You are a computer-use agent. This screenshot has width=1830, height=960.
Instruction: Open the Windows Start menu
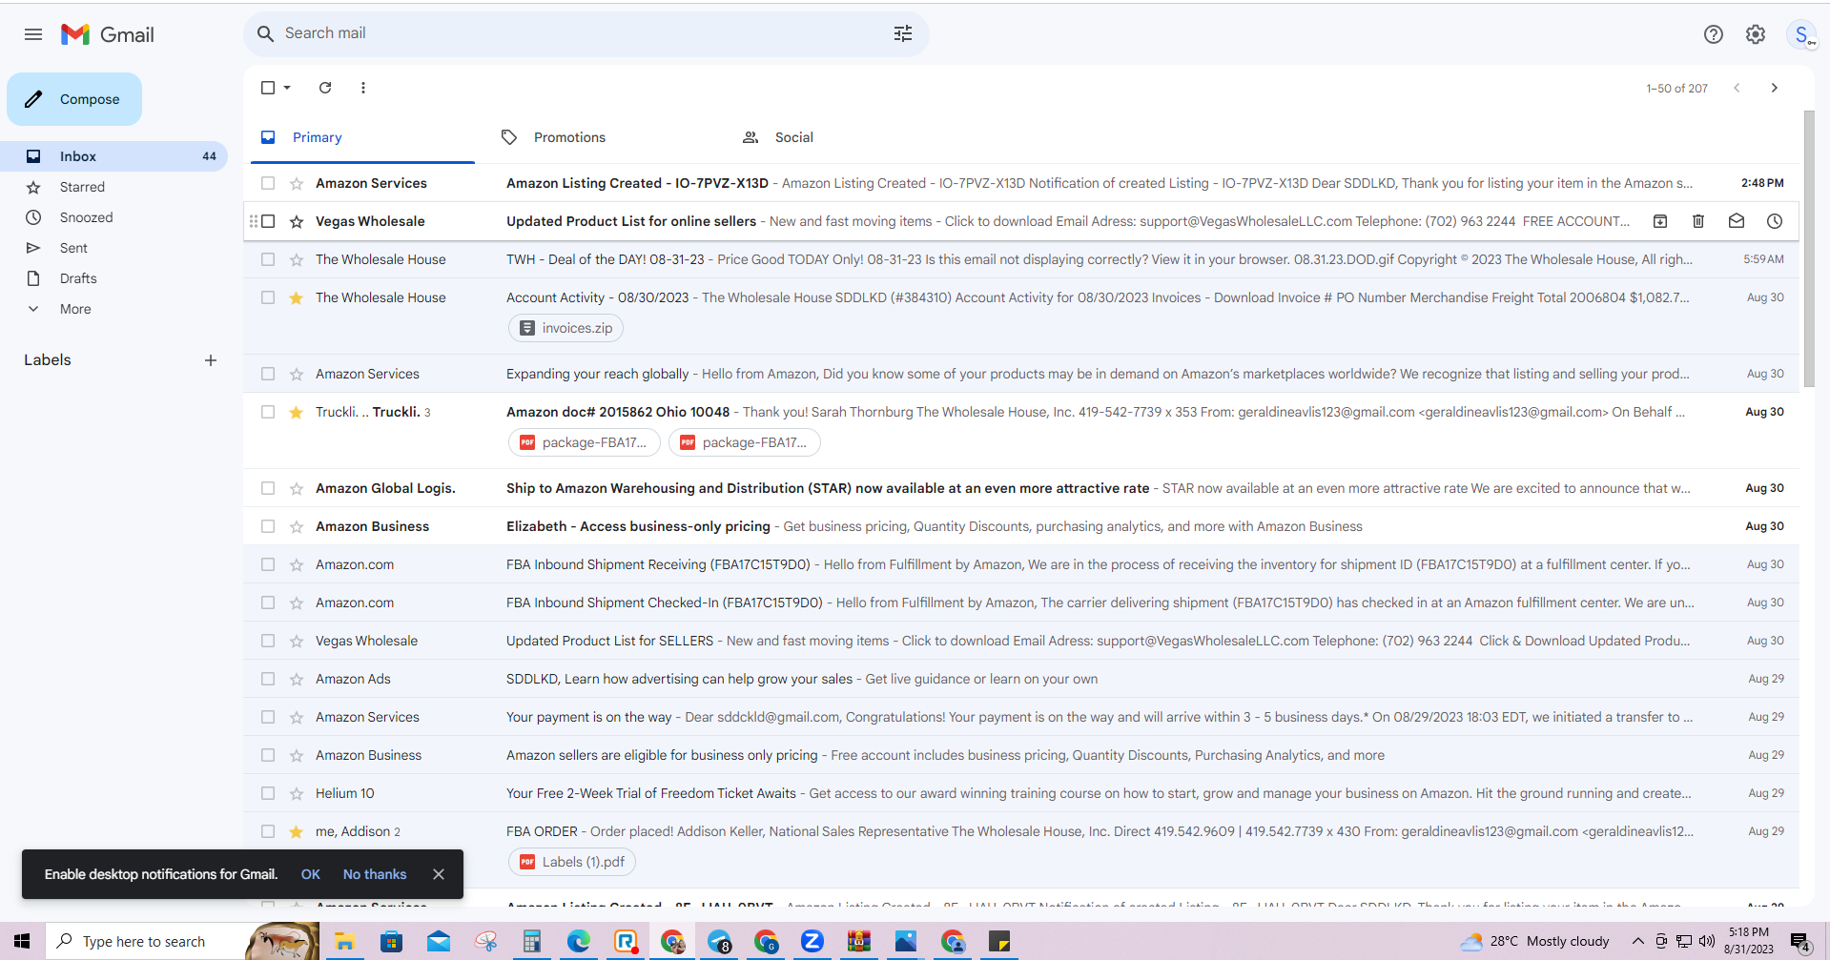[22, 941]
